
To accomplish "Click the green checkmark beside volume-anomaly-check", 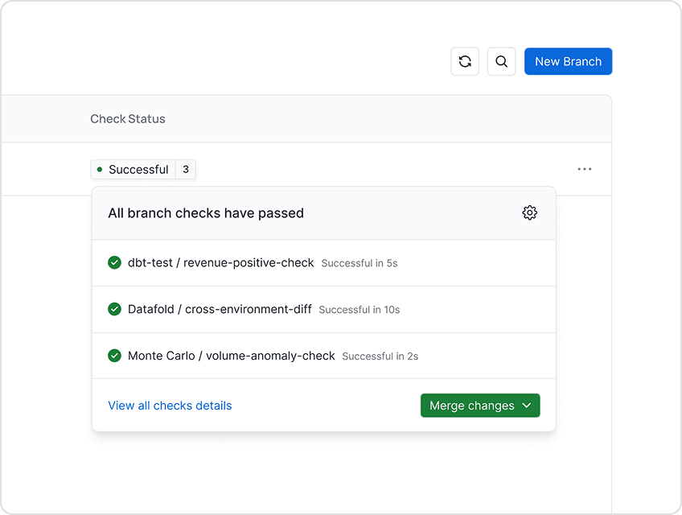I will point(114,356).
